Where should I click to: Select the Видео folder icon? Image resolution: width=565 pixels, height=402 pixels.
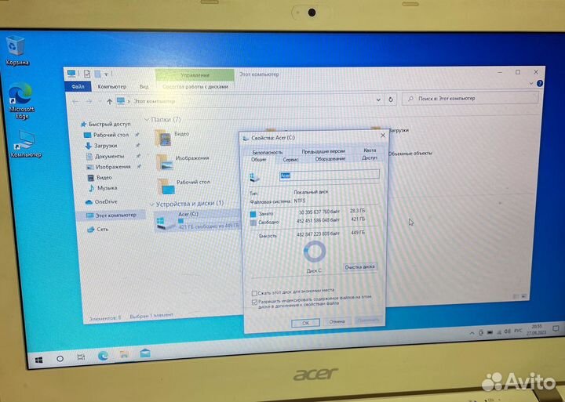[x=163, y=137]
